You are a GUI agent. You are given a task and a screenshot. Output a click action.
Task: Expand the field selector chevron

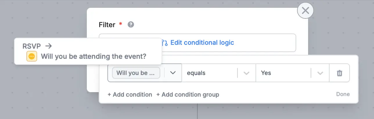pos(173,73)
